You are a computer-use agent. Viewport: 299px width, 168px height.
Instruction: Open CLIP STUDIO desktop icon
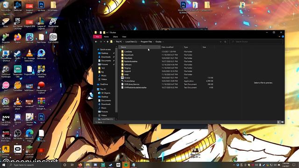click(53, 38)
